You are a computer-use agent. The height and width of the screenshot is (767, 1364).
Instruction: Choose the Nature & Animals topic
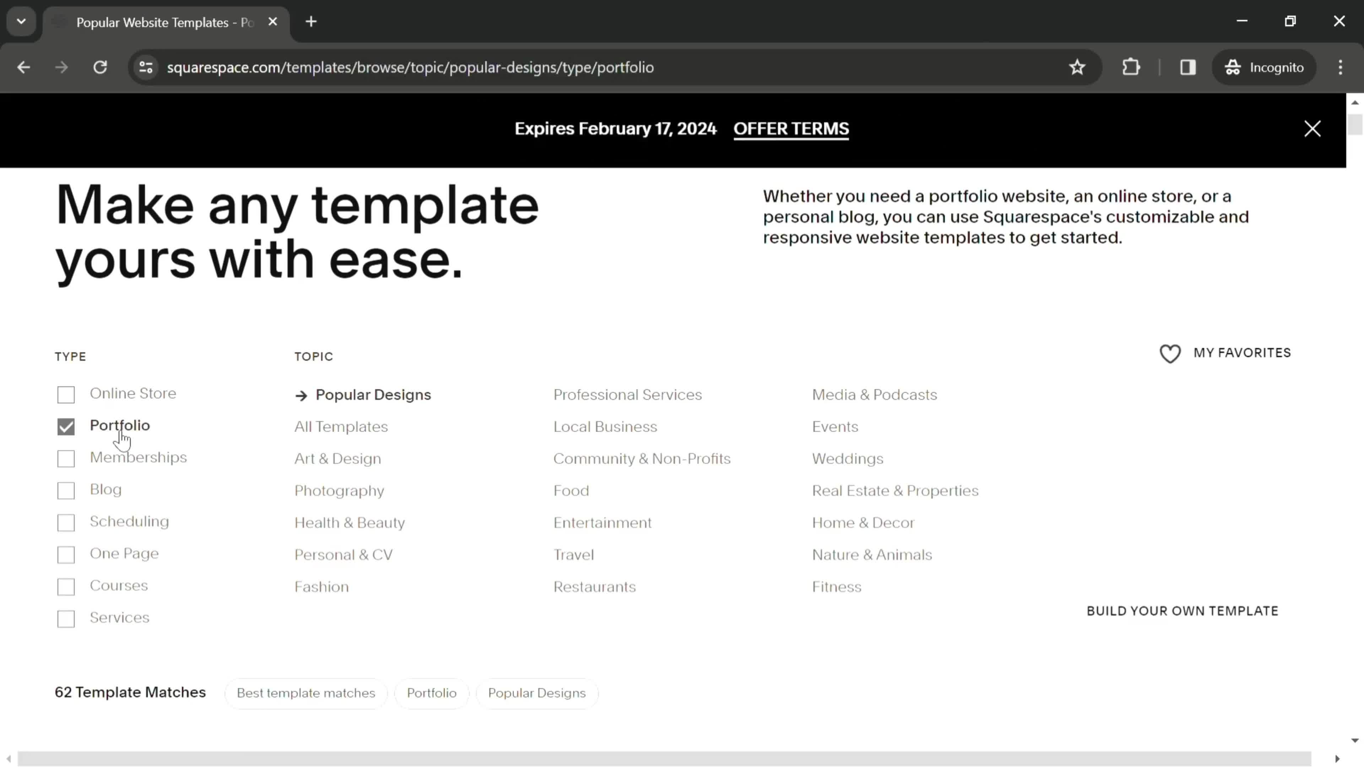872,555
